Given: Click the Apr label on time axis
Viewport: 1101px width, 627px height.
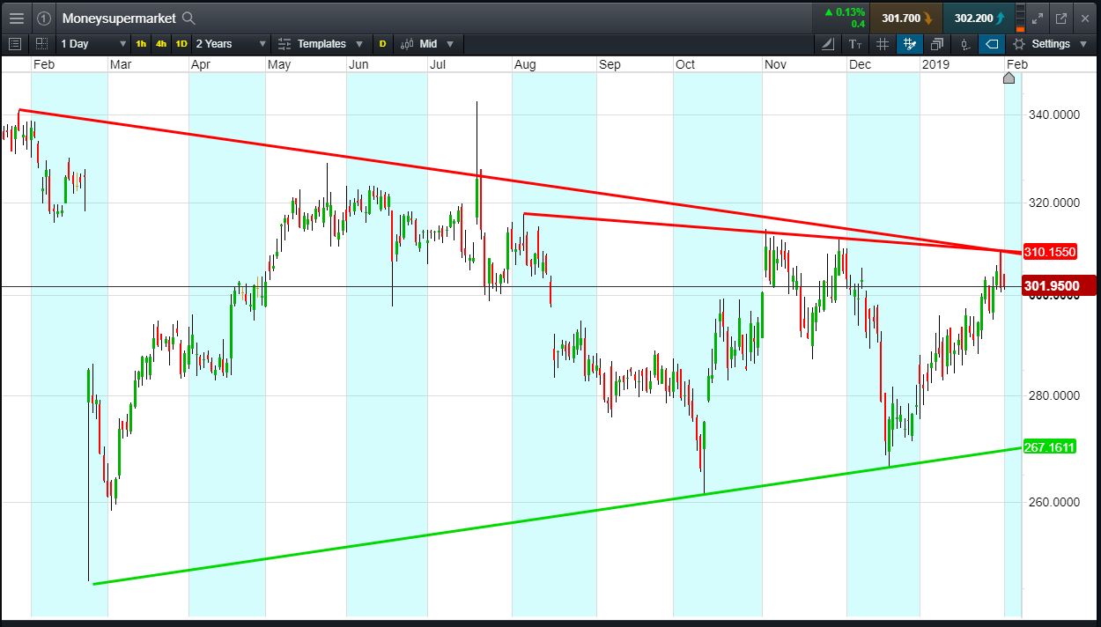Looking at the screenshot, I should pyautogui.click(x=201, y=64).
